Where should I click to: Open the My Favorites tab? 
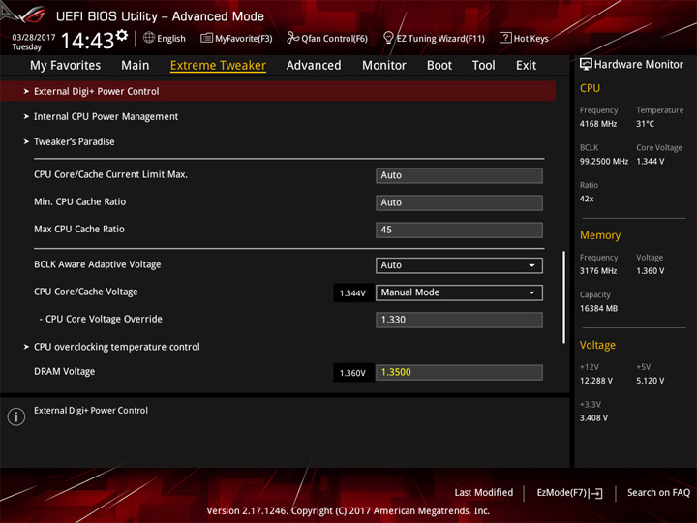(x=66, y=66)
